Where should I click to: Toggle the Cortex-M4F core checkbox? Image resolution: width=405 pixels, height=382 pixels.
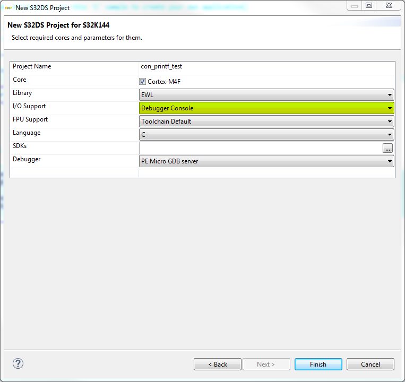[x=142, y=82]
